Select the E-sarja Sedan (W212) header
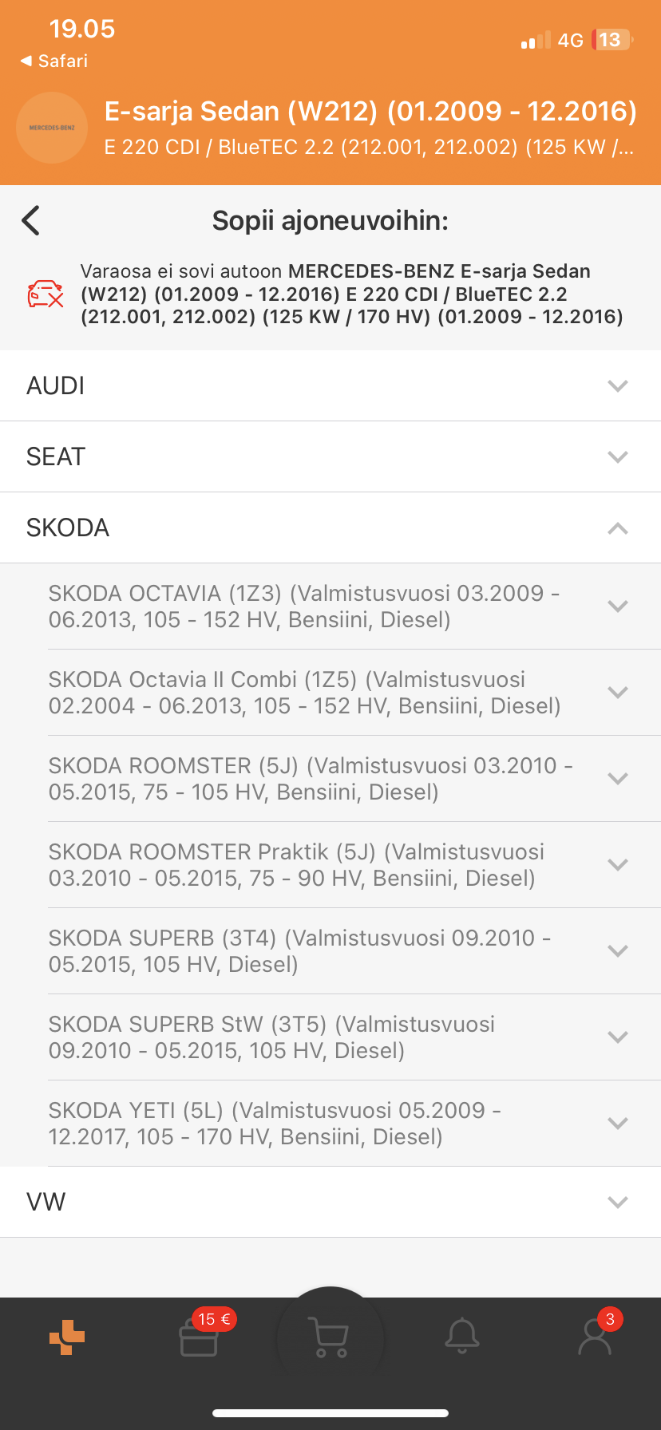This screenshot has height=1430, width=661. 370,112
